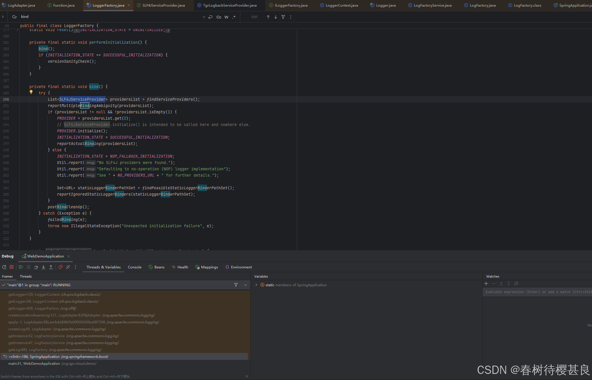Image resolution: width=592 pixels, height=380 pixels.
Task: Toggle whole words (W) search option
Action: (x=226, y=17)
